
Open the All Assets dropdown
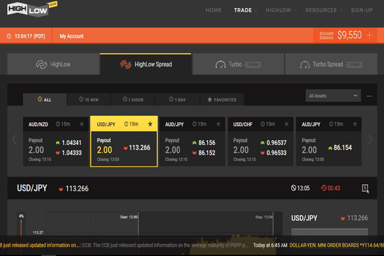(333, 95)
